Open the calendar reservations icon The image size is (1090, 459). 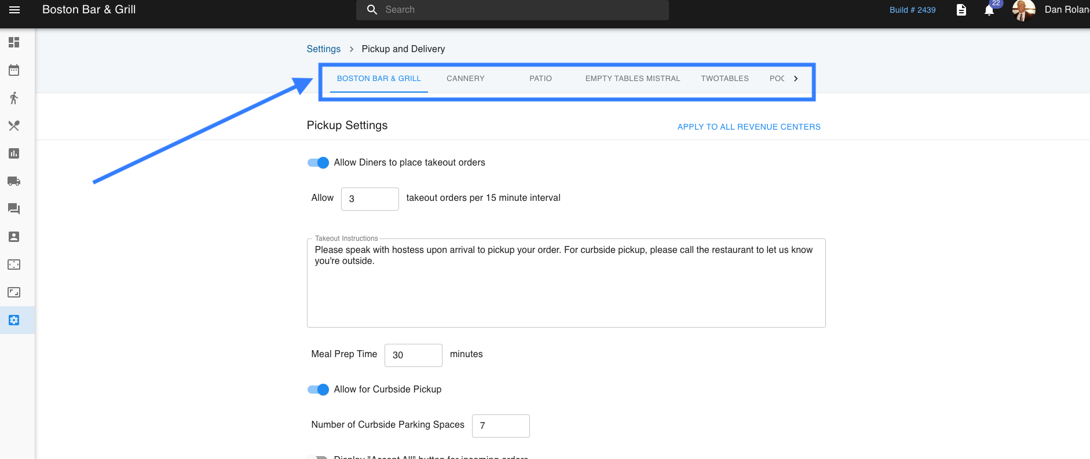(14, 70)
